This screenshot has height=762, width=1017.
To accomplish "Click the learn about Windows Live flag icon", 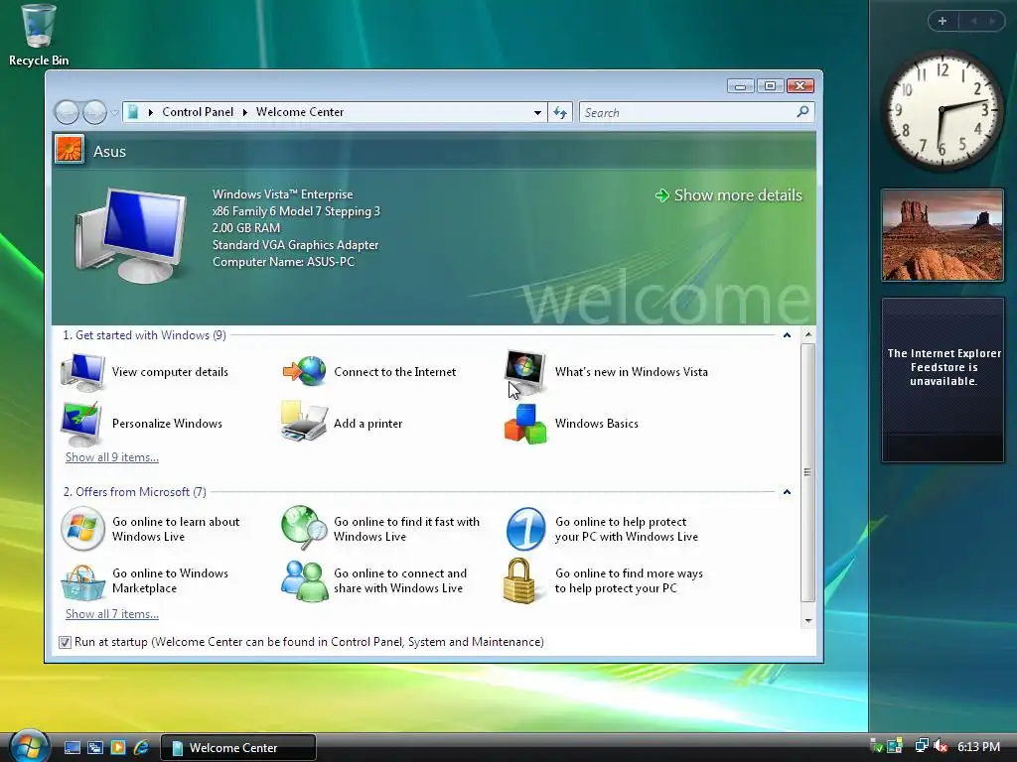I will [83, 529].
